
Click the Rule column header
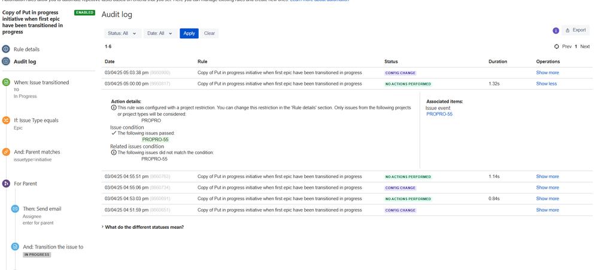click(x=202, y=62)
